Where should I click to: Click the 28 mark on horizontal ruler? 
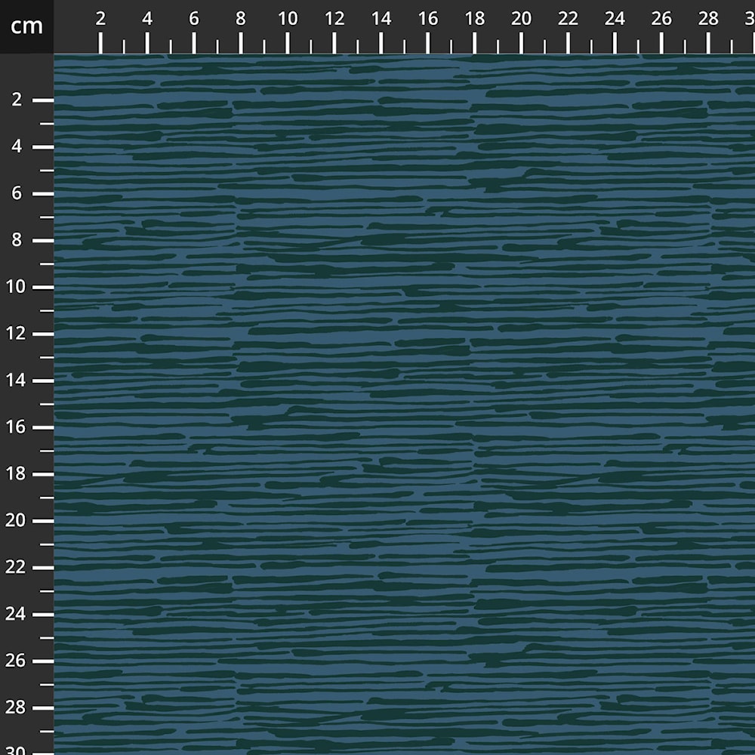click(708, 20)
